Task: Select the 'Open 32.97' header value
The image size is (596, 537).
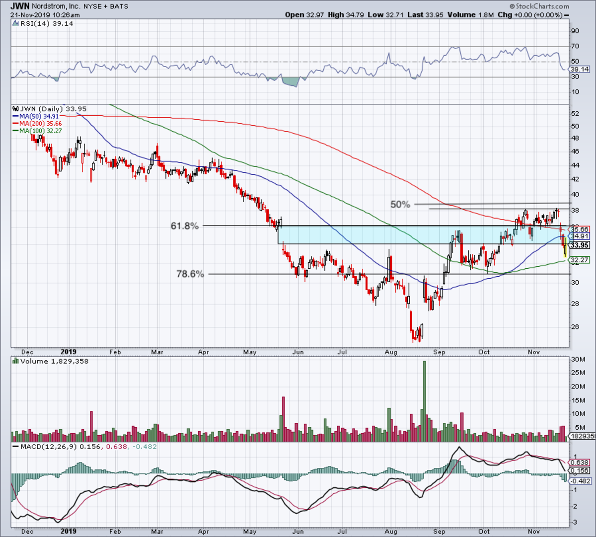Action: click(304, 15)
